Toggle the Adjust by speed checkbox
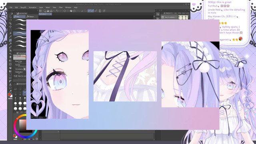 (16, 76)
